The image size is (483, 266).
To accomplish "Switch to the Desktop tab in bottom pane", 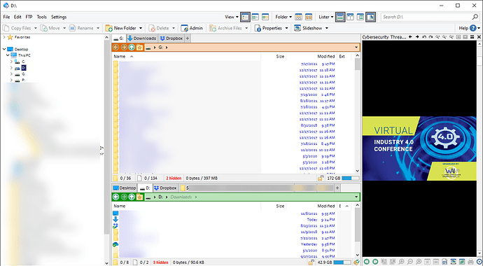I will click(124, 188).
